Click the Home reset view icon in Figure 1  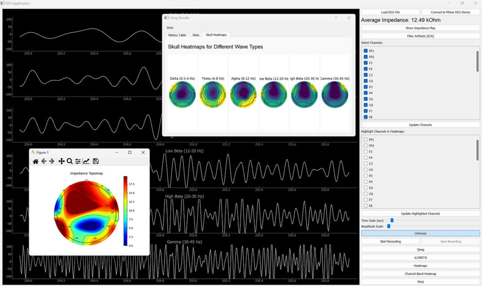(x=35, y=161)
